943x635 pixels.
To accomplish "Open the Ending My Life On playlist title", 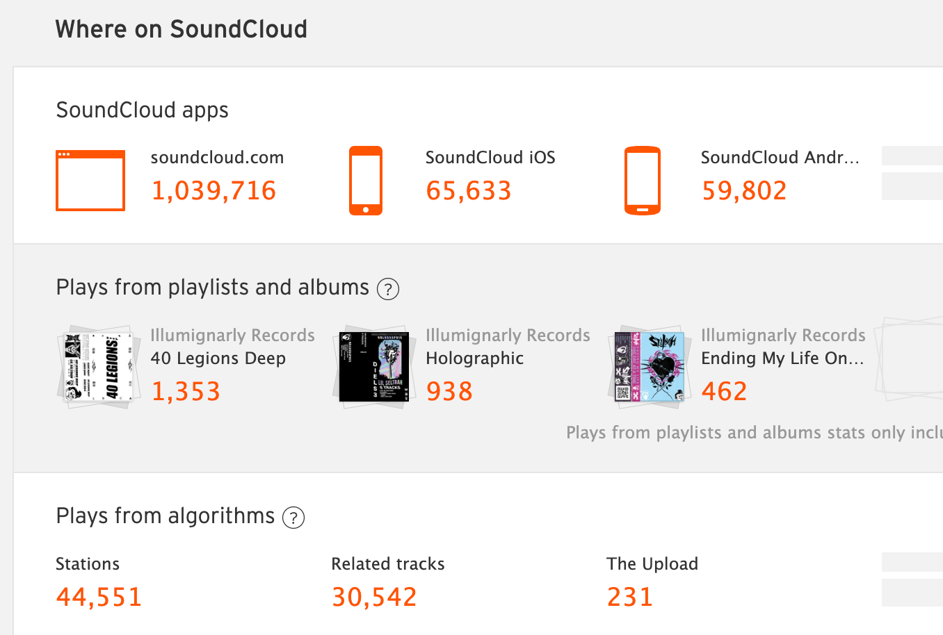I will pos(782,358).
